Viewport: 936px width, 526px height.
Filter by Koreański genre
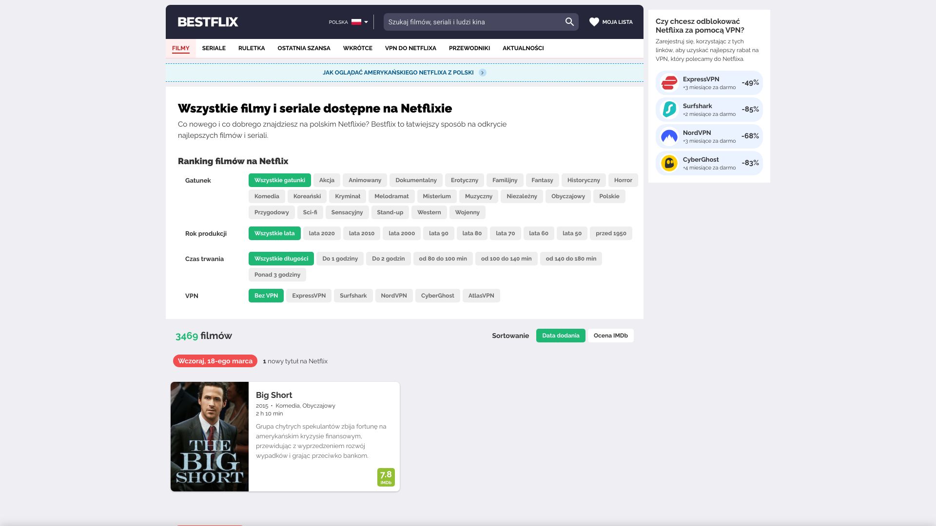click(307, 196)
